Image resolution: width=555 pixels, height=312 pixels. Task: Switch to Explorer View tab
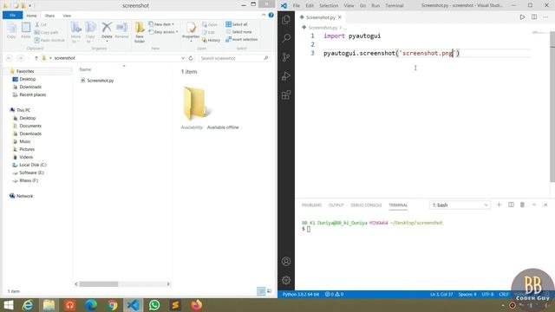pos(67,16)
